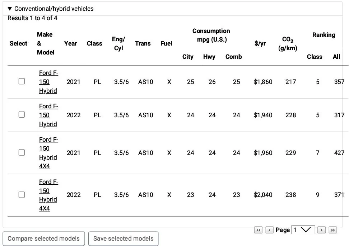Click the $1,860 annual cost cell
This screenshot has height=246, width=349.
[x=263, y=82]
